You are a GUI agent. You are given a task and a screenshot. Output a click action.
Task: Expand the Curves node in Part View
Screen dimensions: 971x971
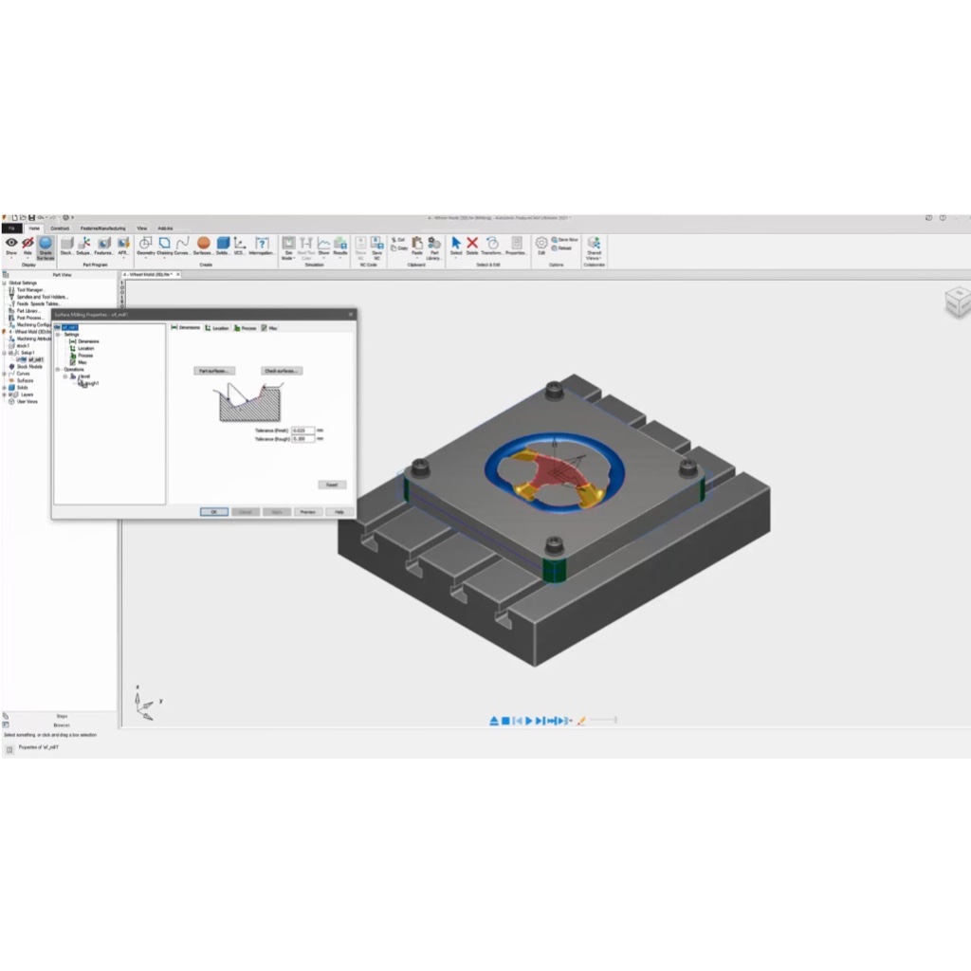coord(5,374)
